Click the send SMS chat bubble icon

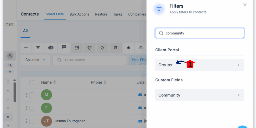click(x=64, y=48)
